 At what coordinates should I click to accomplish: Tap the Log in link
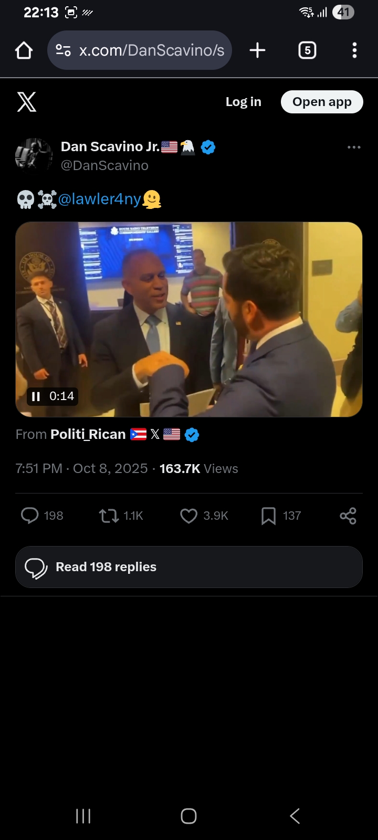(243, 102)
